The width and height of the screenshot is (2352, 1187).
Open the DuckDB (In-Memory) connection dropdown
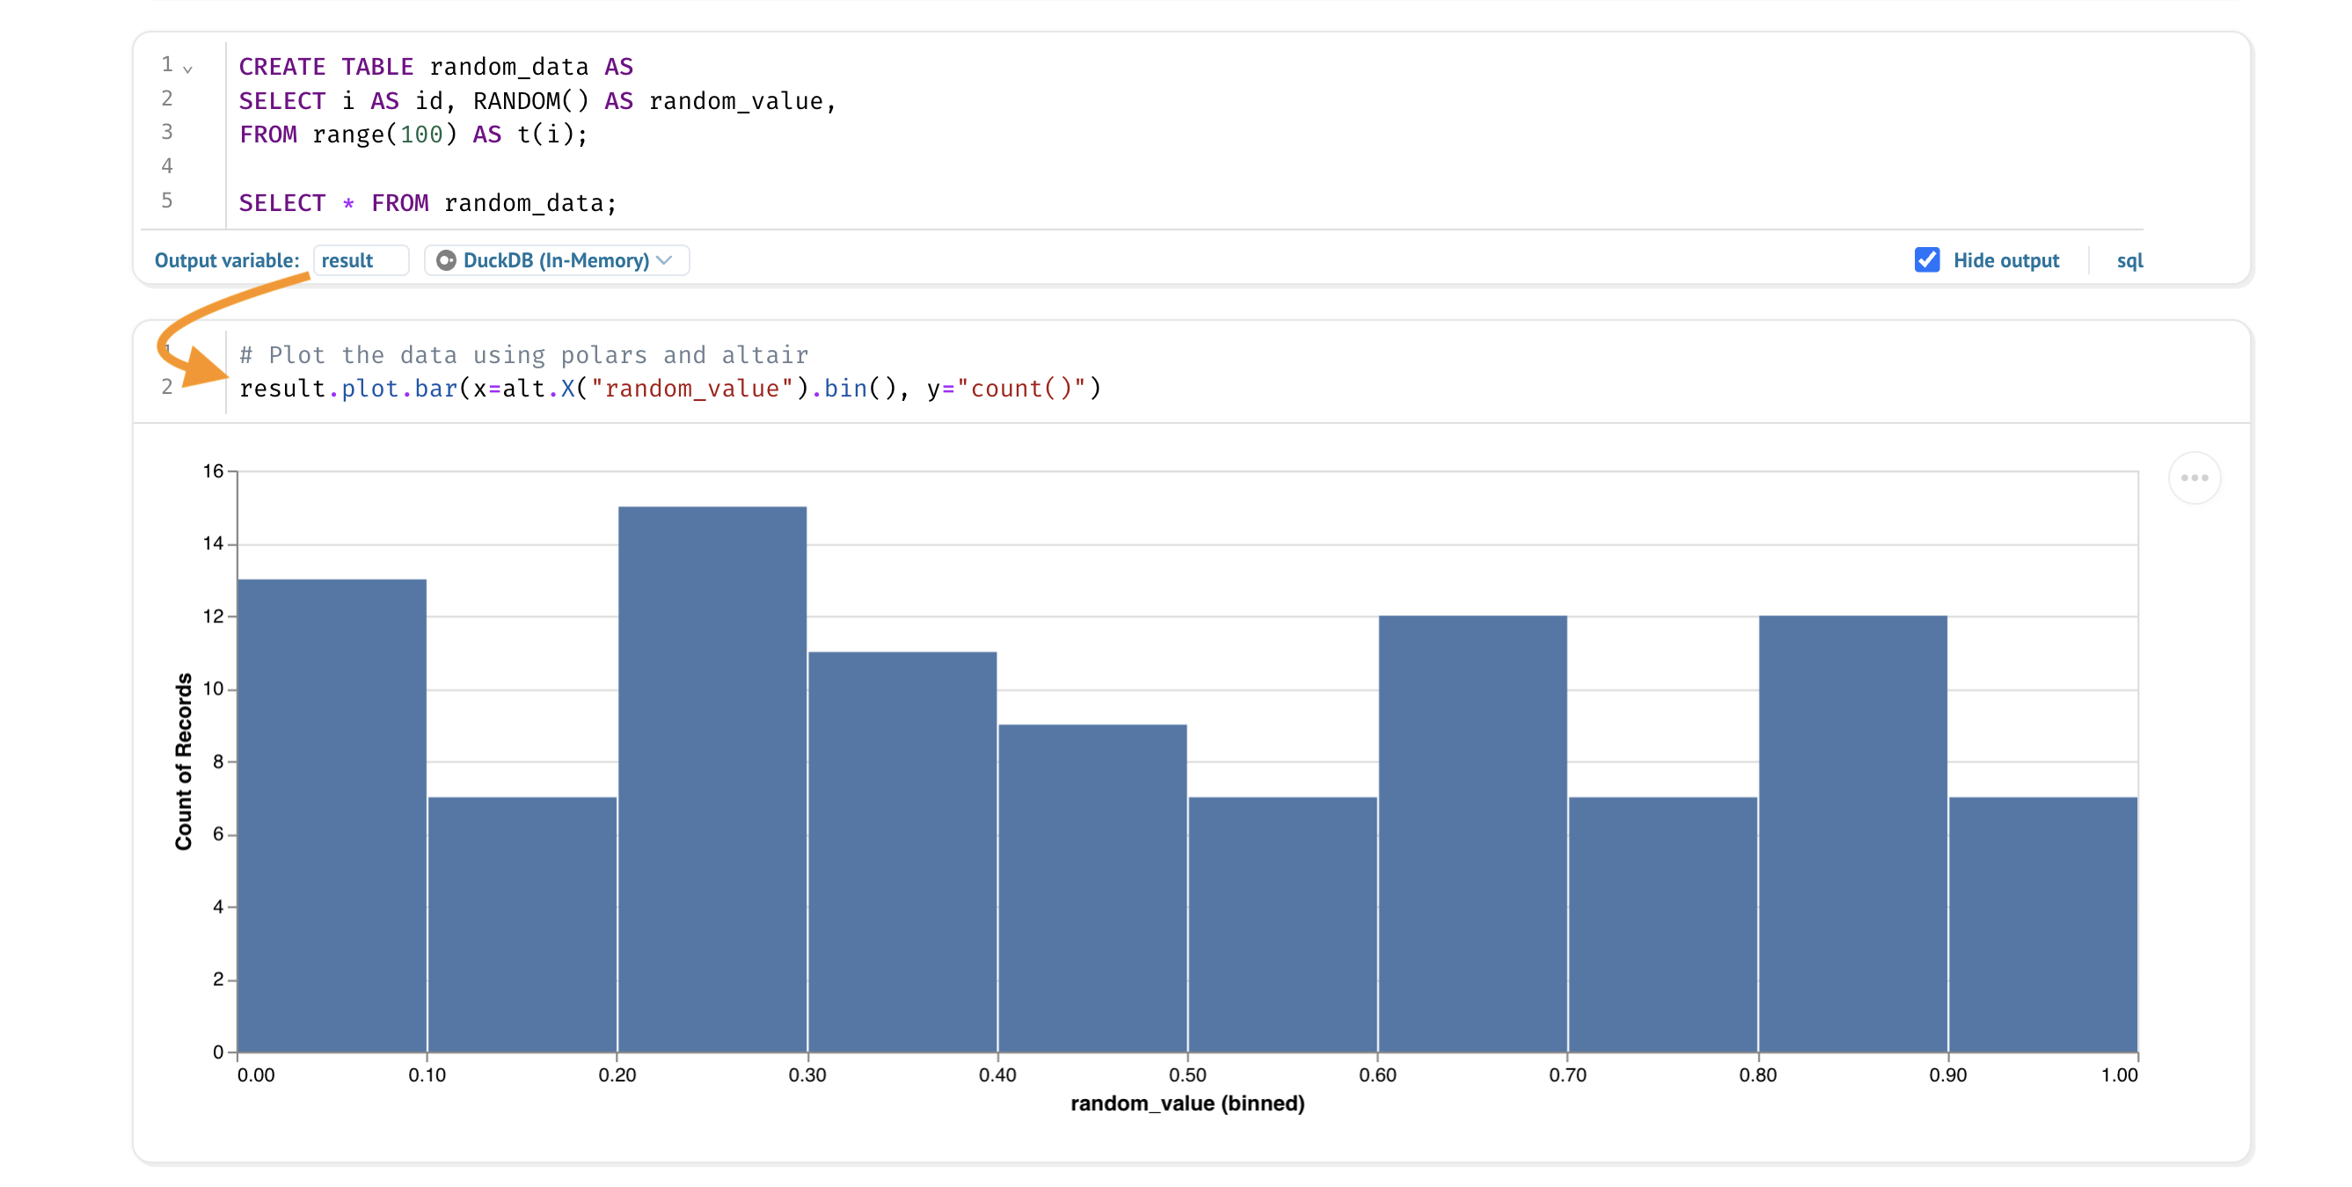click(x=555, y=261)
